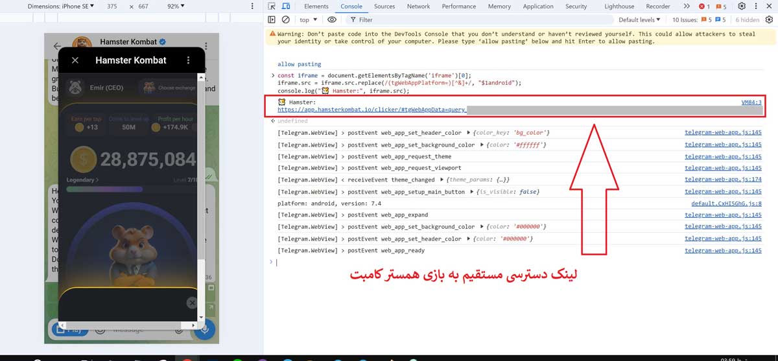Dismiss with the small round X button

click(191, 303)
